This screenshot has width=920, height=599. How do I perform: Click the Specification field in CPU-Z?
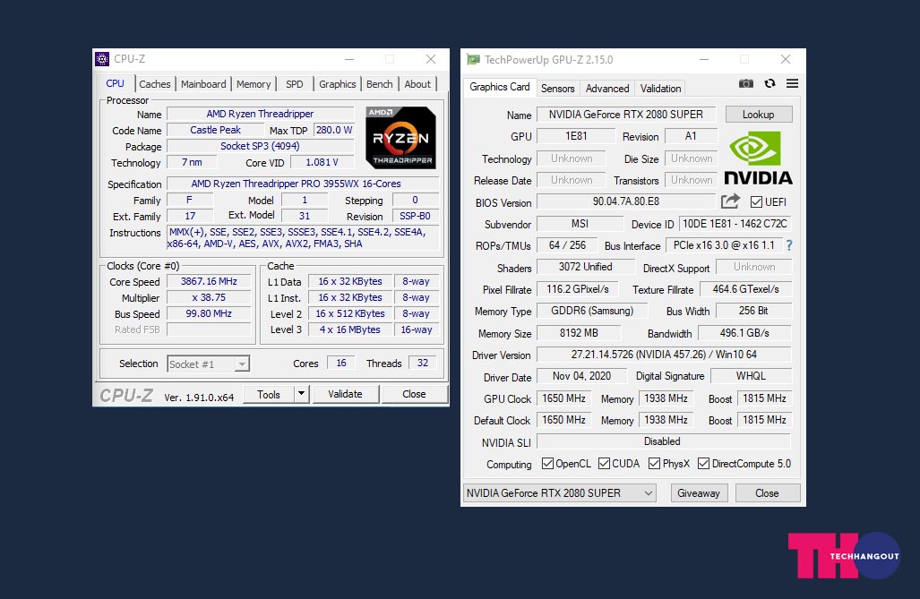303,184
